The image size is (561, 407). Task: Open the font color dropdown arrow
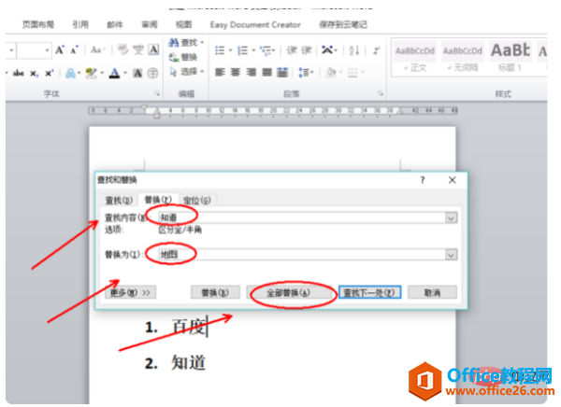tap(125, 73)
